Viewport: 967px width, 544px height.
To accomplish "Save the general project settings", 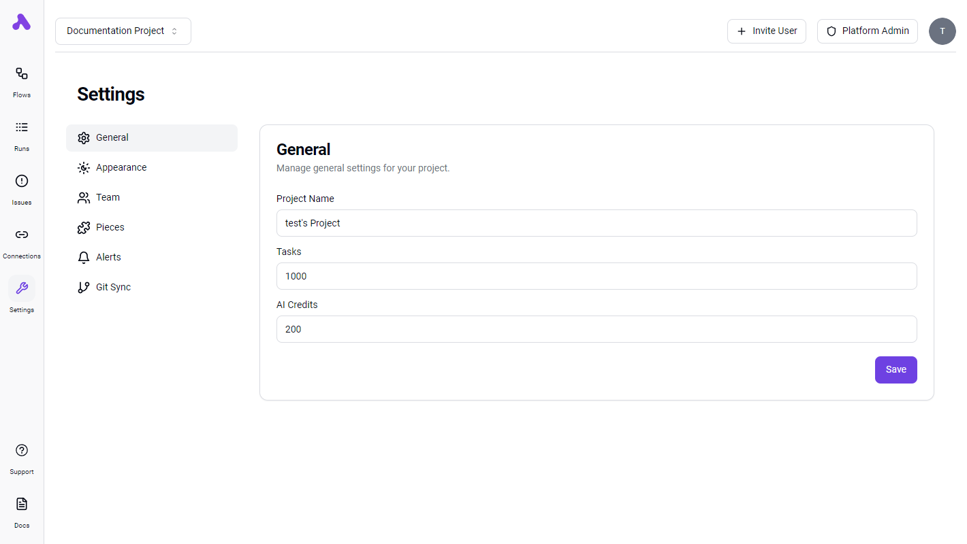I will point(895,369).
